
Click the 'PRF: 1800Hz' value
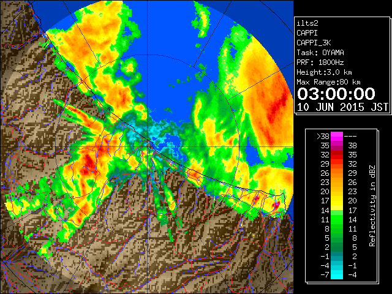pyautogui.click(x=320, y=62)
